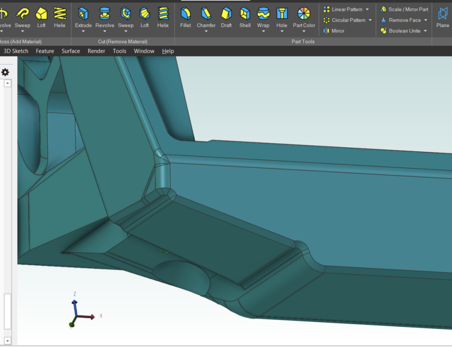Click the Draft tool icon
This screenshot has width=452, height=347.
click(226, 14)
